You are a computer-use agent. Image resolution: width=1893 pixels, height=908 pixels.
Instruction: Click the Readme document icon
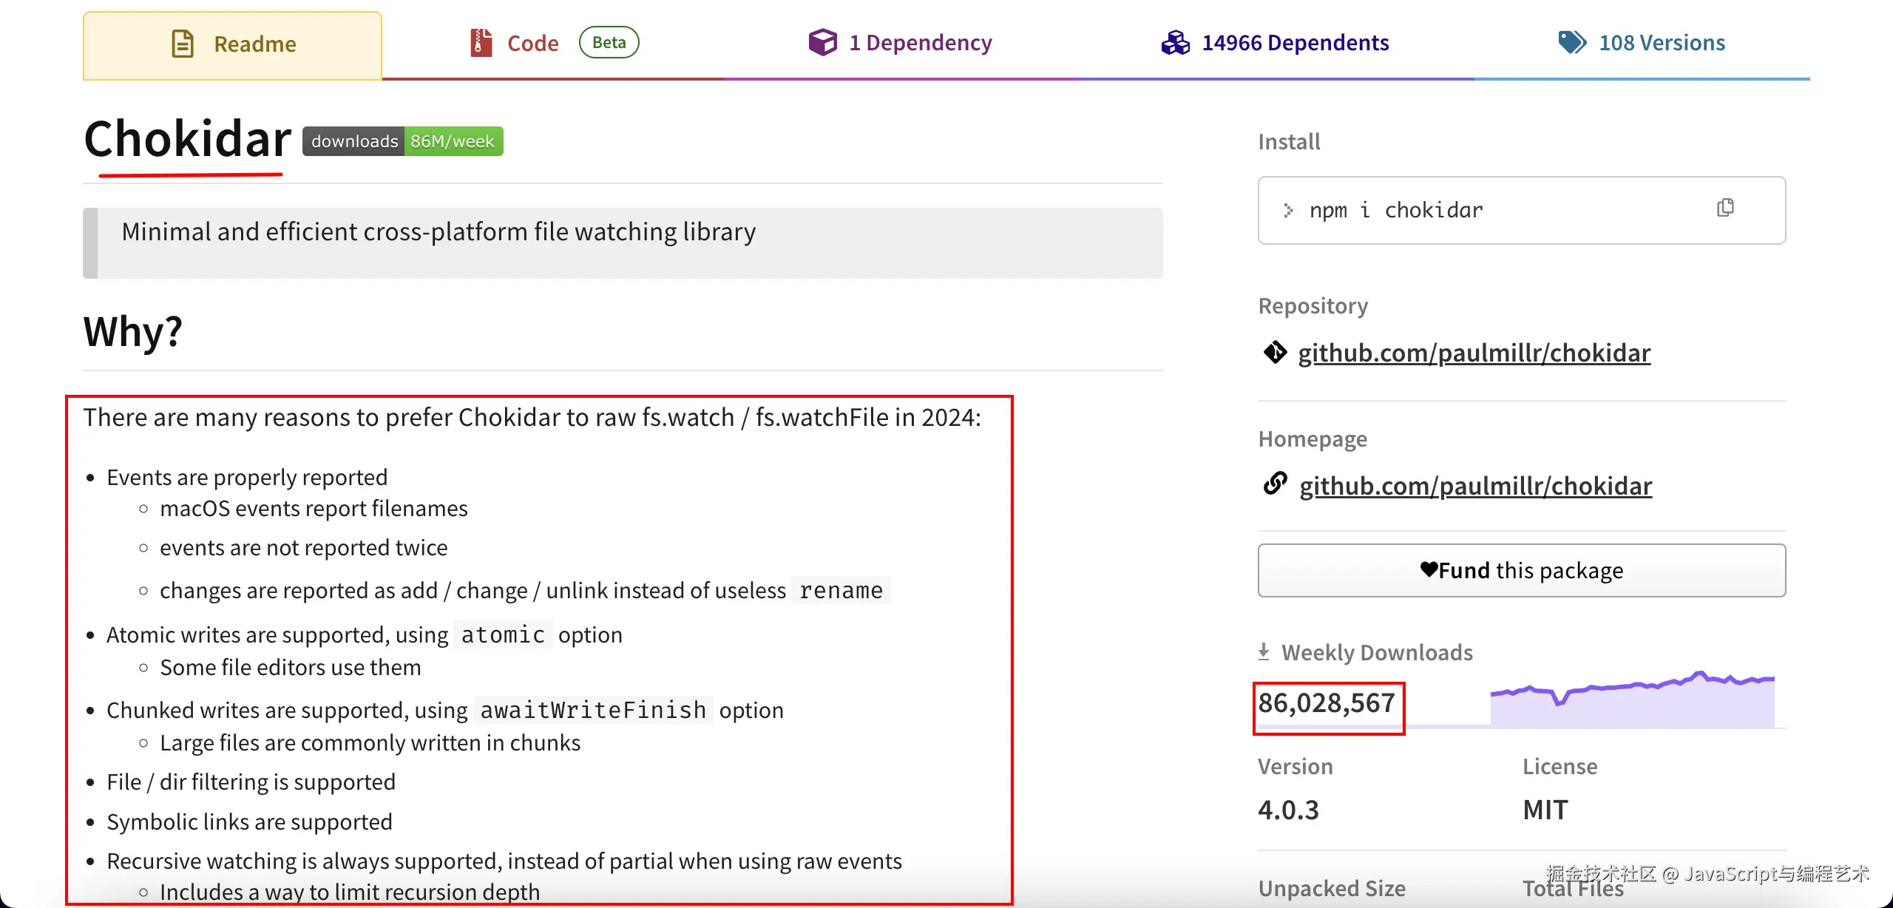[x=183, y=44]
